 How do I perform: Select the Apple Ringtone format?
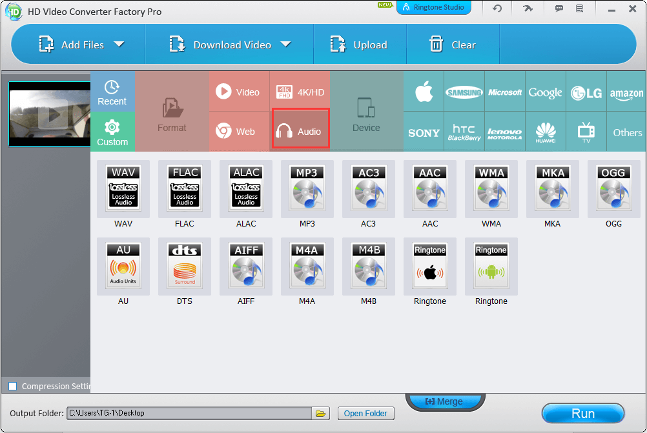tap(430, 266)
